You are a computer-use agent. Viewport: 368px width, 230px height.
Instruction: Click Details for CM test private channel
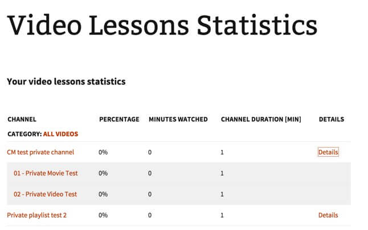click(328, 152)
